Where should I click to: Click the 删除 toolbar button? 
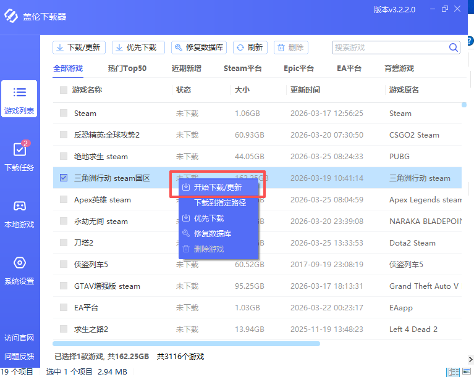click(291, 48)
